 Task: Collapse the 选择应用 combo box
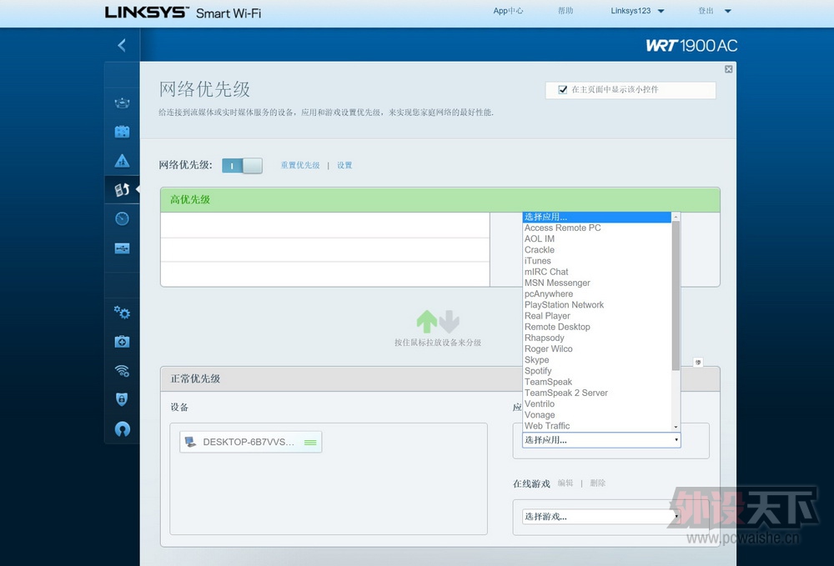coord(601,440)
